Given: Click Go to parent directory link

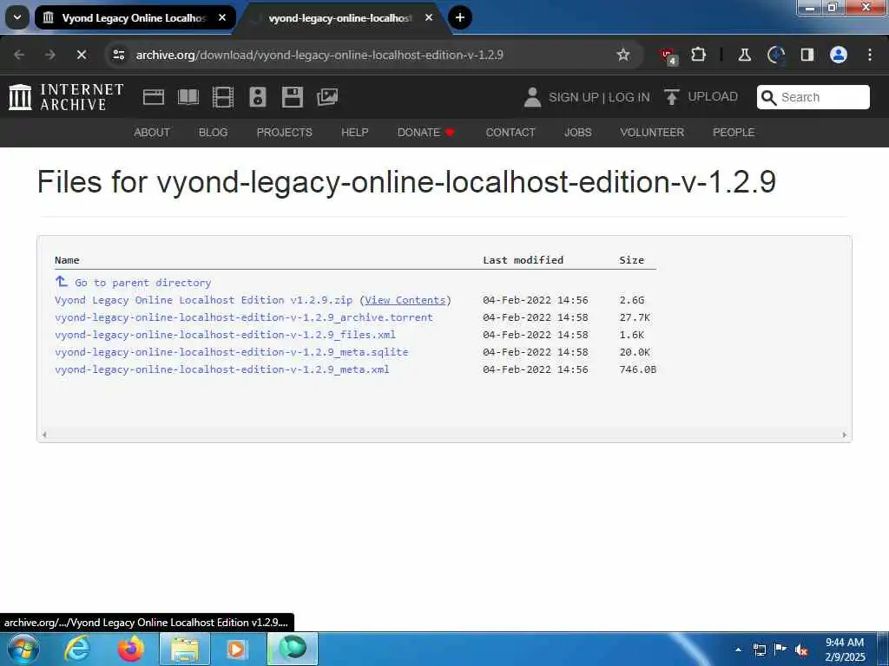Looking at the screenshot, I should point(143,283).
